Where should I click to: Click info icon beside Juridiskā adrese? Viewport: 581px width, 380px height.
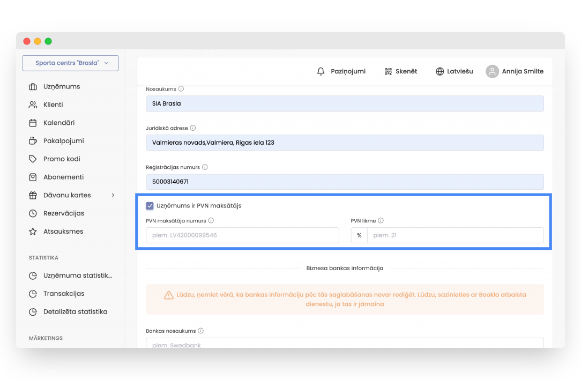[192, 128]
